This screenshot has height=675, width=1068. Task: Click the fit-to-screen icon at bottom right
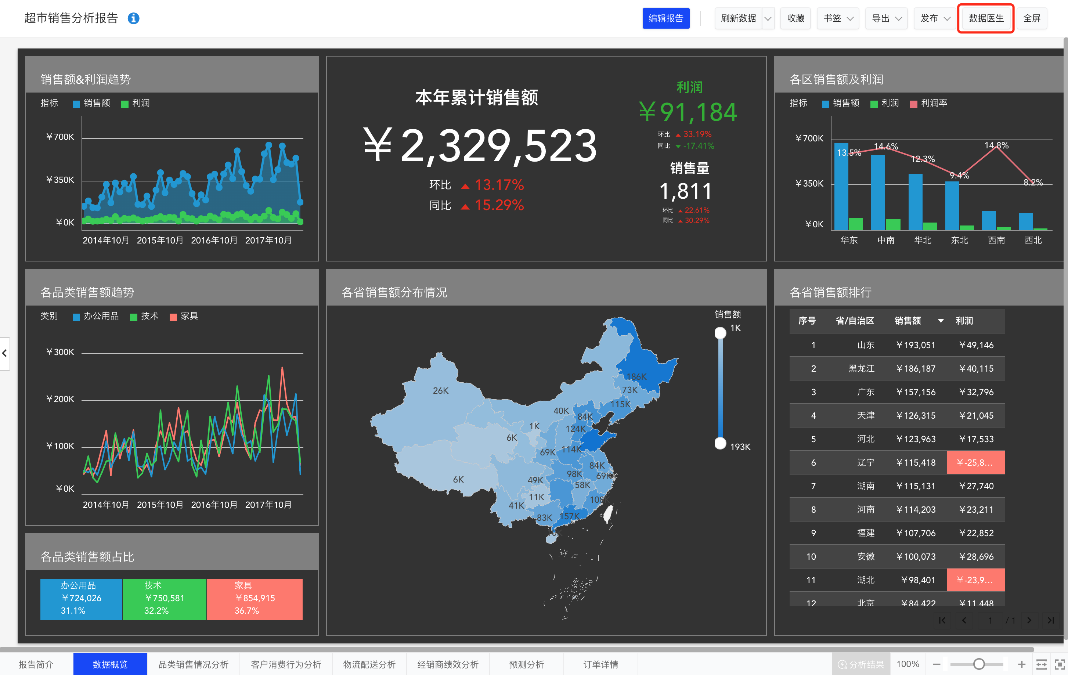pos(1059,664)
